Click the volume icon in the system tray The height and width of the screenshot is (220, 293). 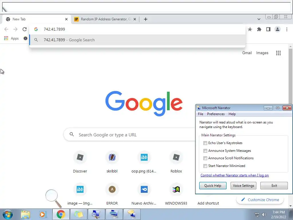[x=264, y=215]
